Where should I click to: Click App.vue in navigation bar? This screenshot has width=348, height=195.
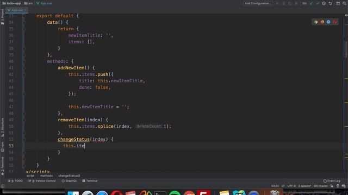tap(44, 3)
